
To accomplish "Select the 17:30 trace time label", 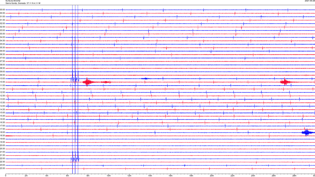I will [x=3, y=129].
